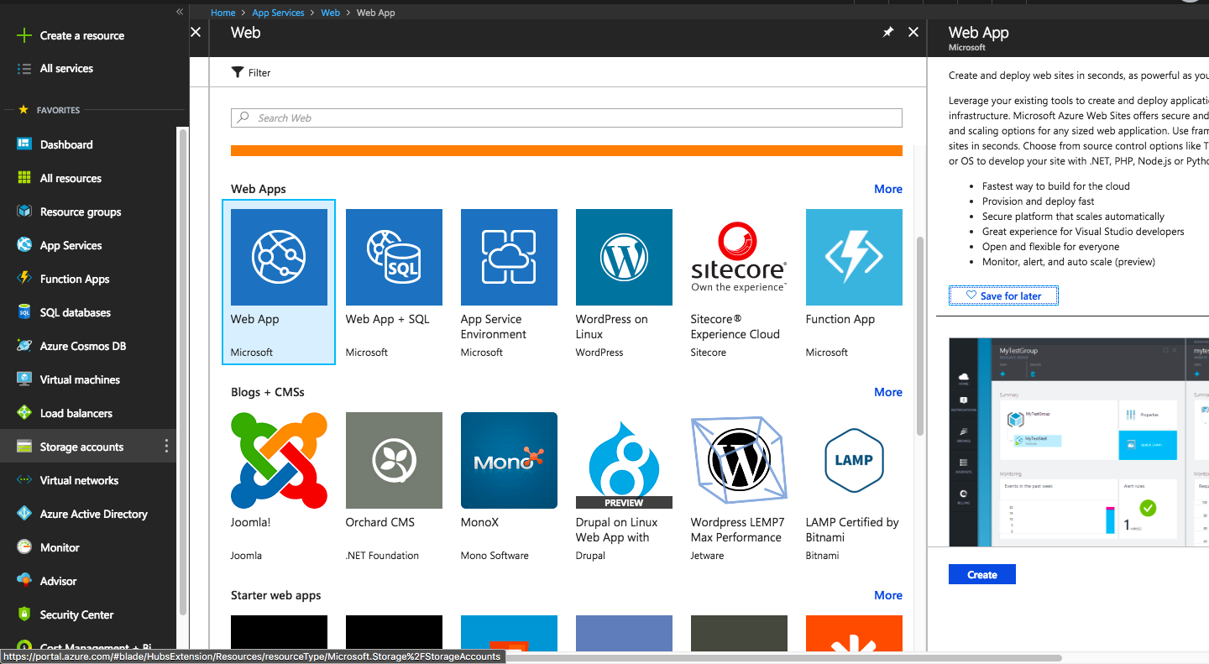
Task: Select App Service Environment tile
Action: [x=509, y=282]
